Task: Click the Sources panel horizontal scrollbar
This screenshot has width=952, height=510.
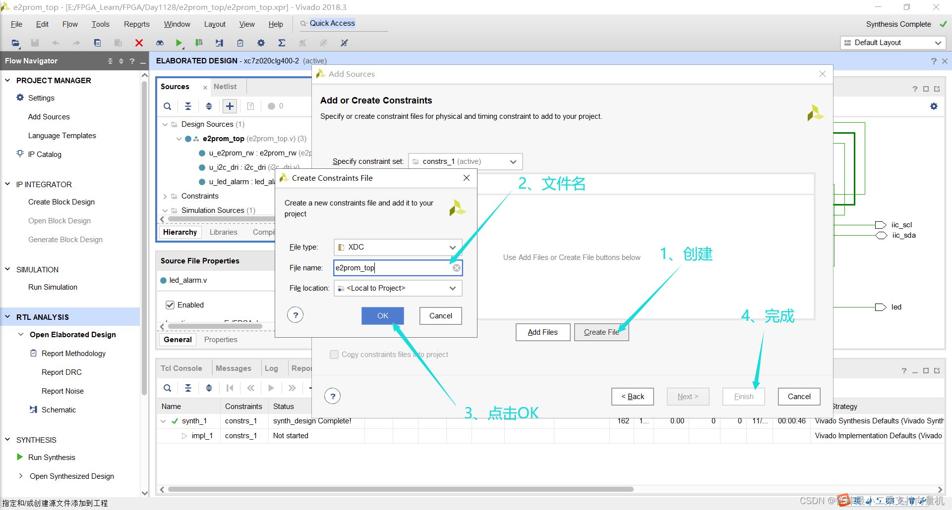Action: 221,219
